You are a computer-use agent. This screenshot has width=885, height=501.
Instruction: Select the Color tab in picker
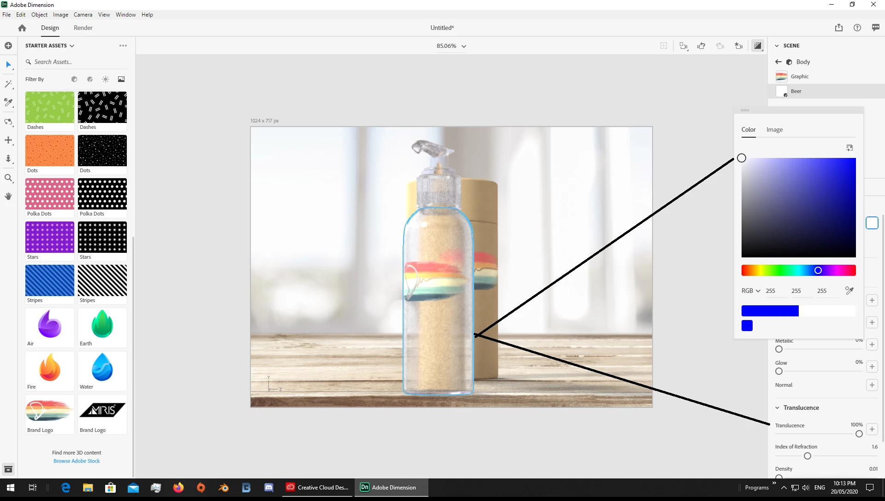pos(748,130)
